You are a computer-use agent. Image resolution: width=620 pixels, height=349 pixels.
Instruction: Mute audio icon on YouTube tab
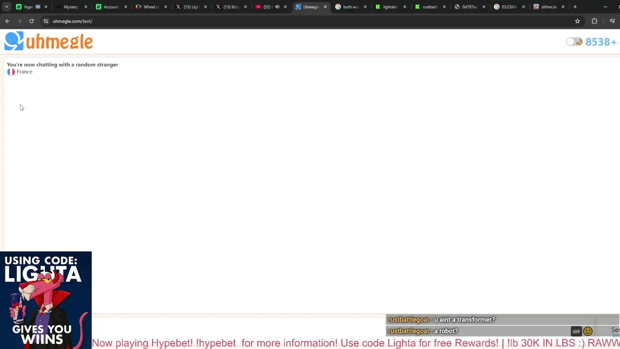277,7
